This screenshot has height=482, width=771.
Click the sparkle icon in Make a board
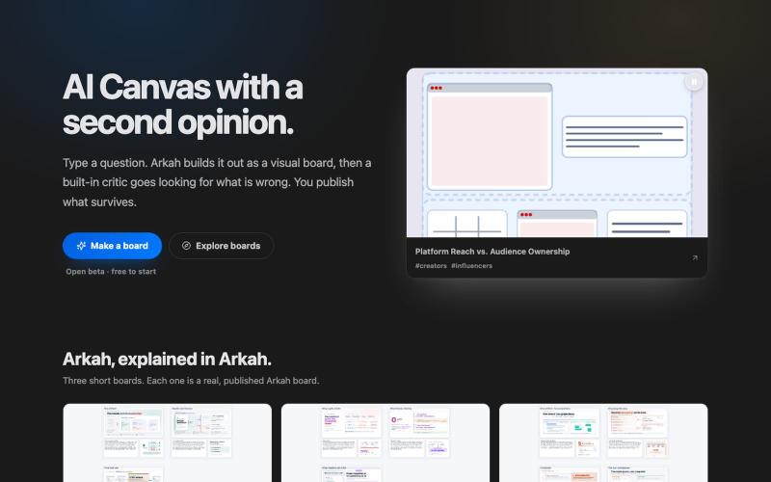coord(81,246)
